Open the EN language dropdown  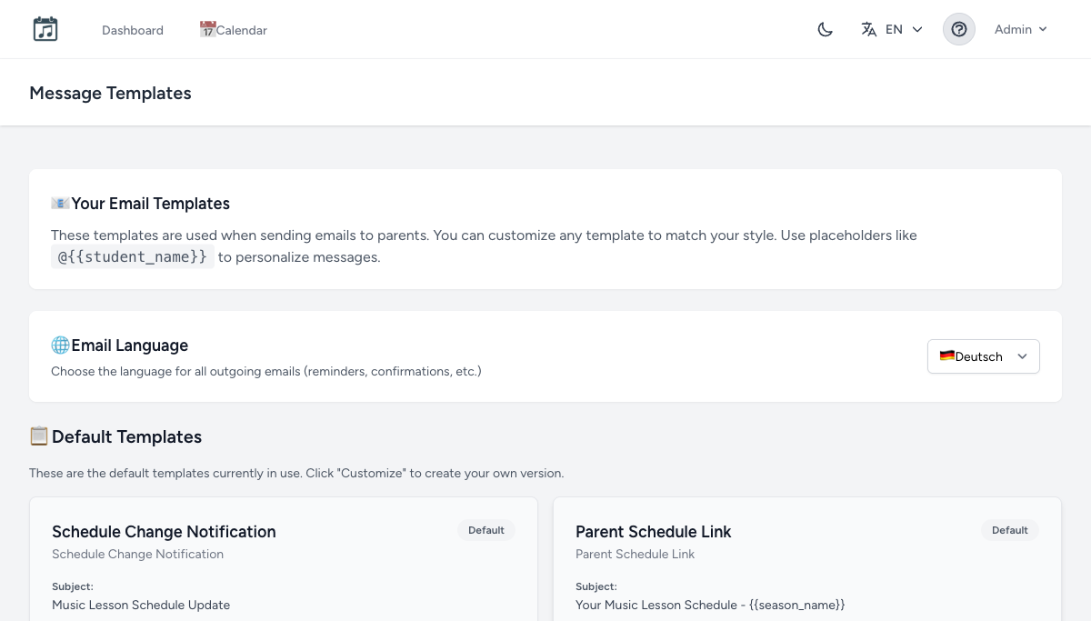[893, 29]
